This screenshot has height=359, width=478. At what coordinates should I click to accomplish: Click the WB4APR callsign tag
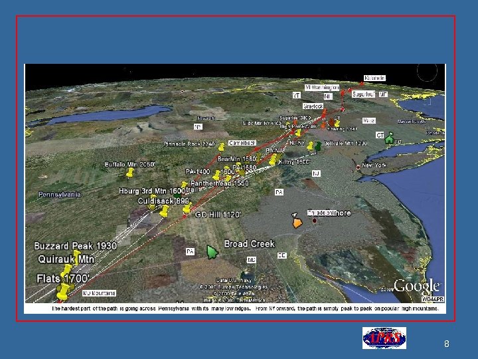click(x=433, y=299)
